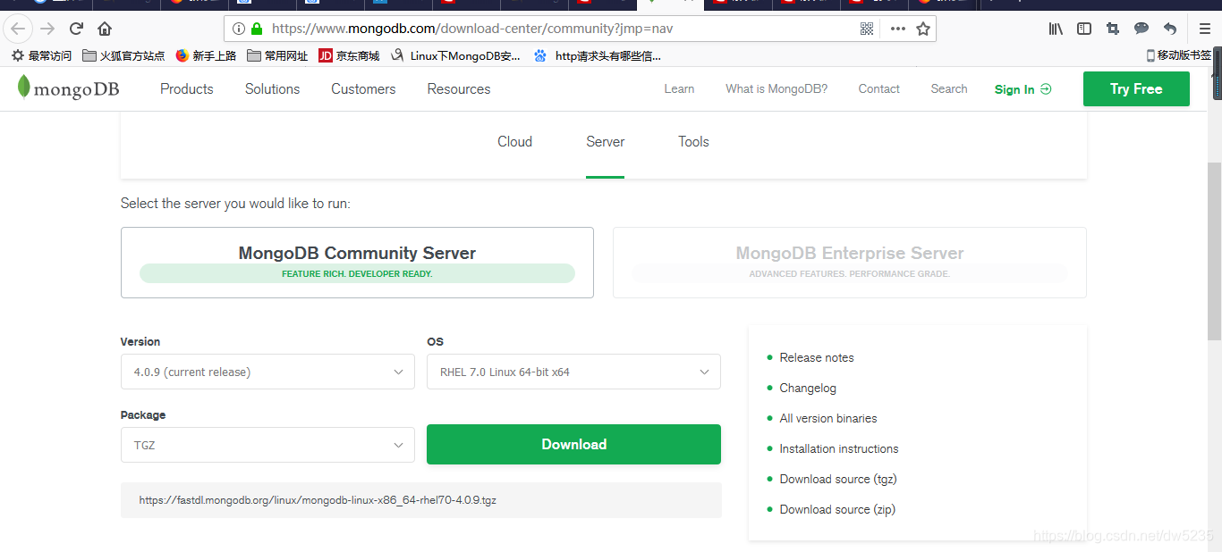This screenshot has width=1222, height=552.
Task: Toggle the sidebar icon in toolbar
Action: tap(1084, 29)
